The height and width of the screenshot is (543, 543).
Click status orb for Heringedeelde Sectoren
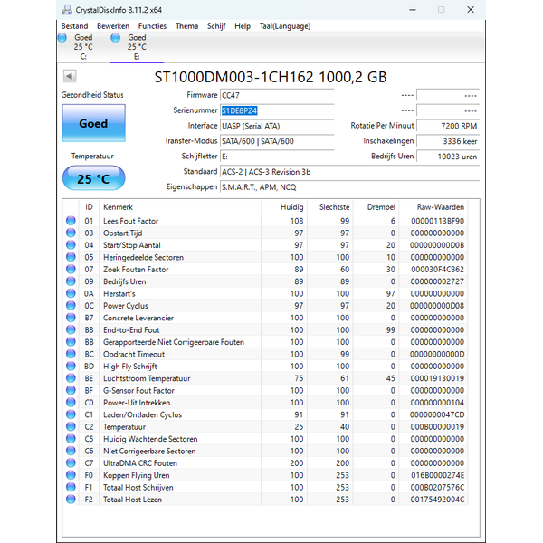pyautogui.click(x=71, y=257)
